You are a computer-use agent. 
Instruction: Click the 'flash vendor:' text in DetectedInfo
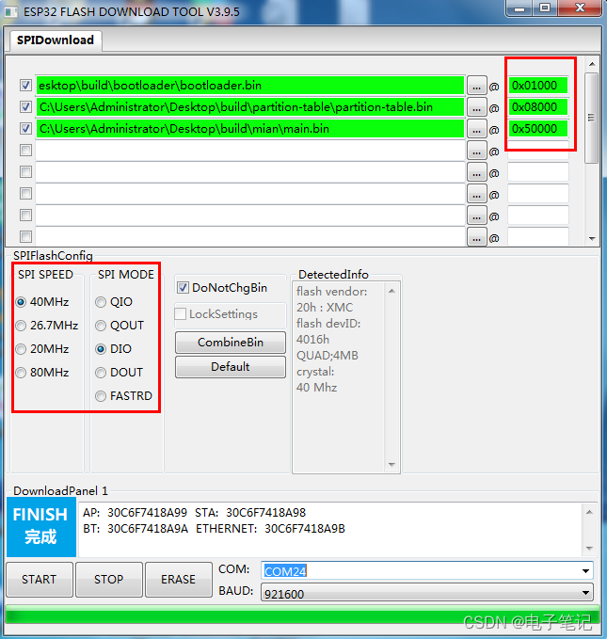coord(331,292)
